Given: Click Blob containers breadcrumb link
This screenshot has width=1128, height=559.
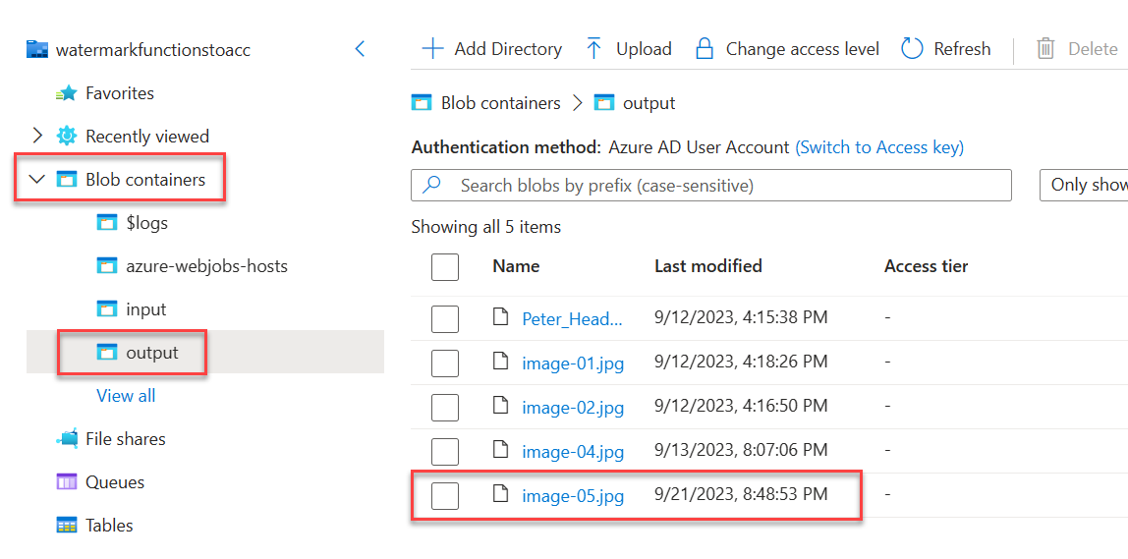Looking at the screenshot, I should [501, 103].
